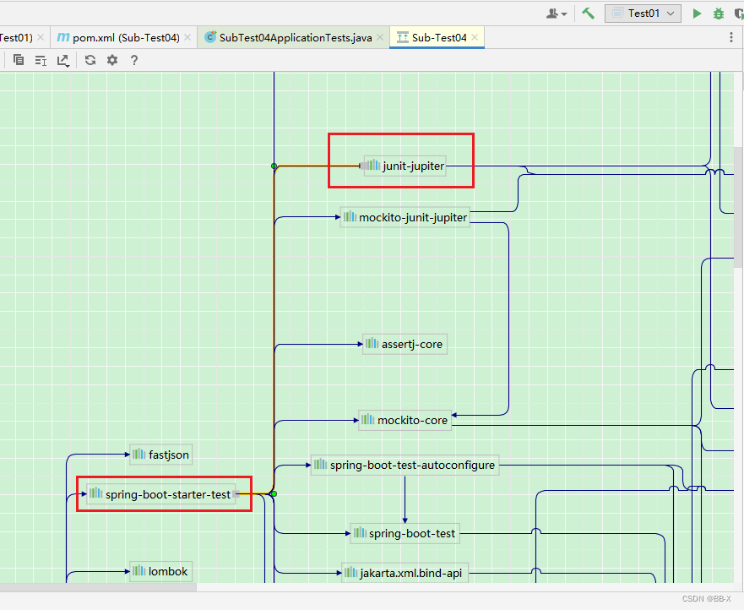Start debugging using the bug icon

717,14
